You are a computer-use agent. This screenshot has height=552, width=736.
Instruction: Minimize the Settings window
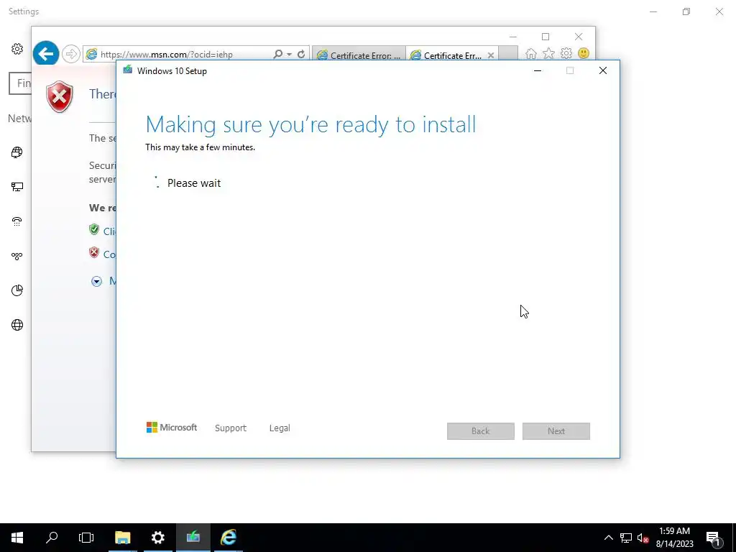(653, 11)
